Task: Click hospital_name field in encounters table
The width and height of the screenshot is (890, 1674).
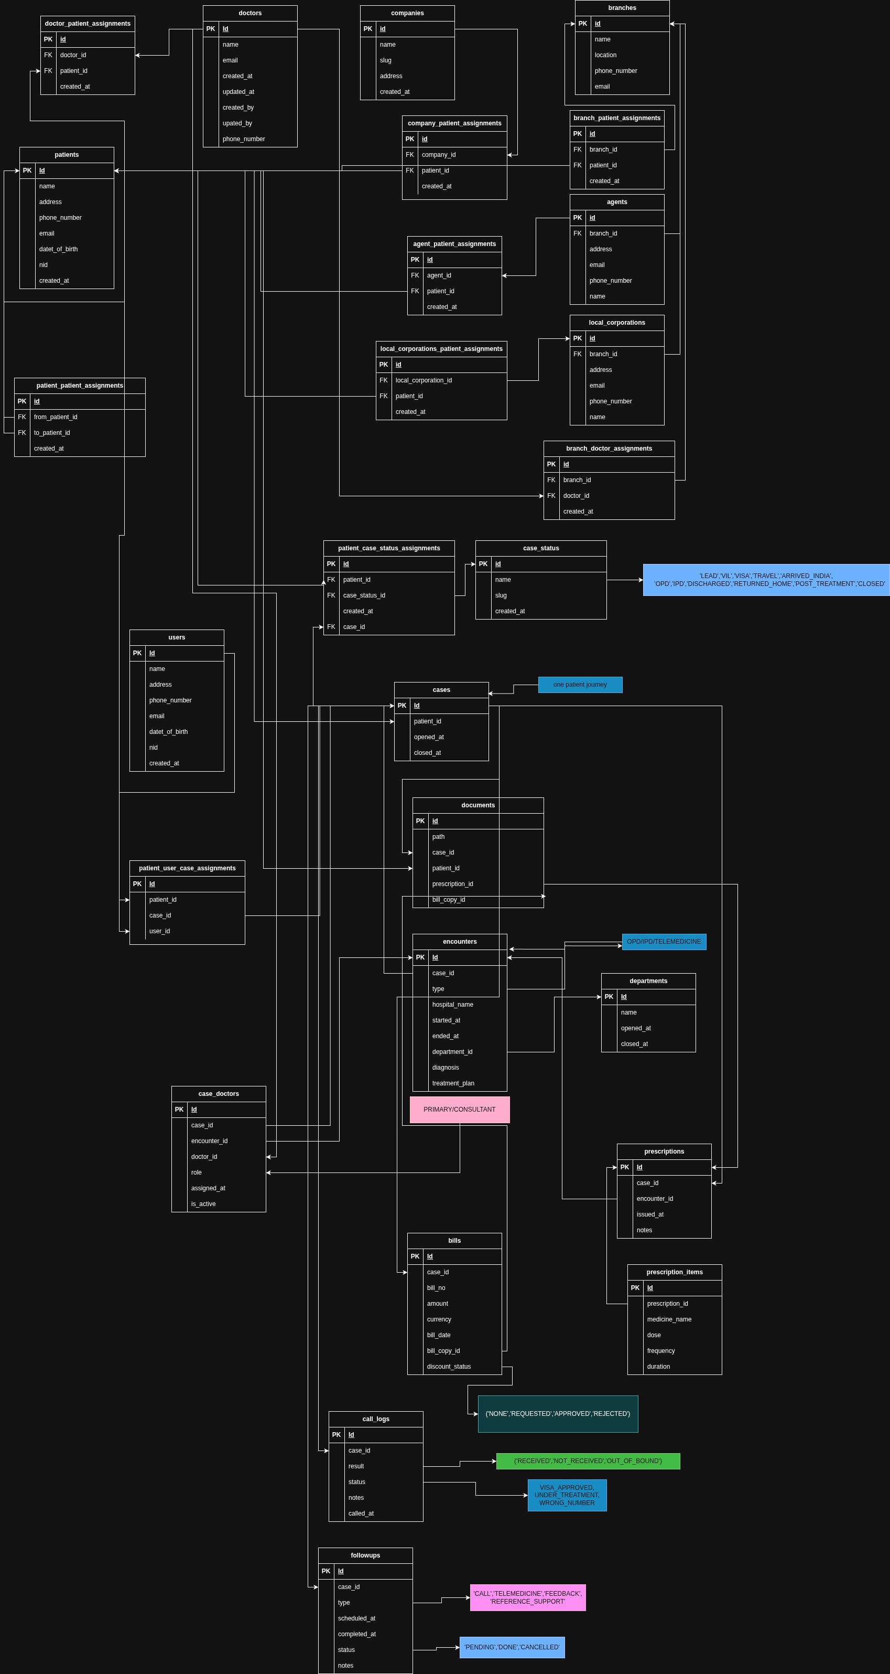Action: [452, 1005]
